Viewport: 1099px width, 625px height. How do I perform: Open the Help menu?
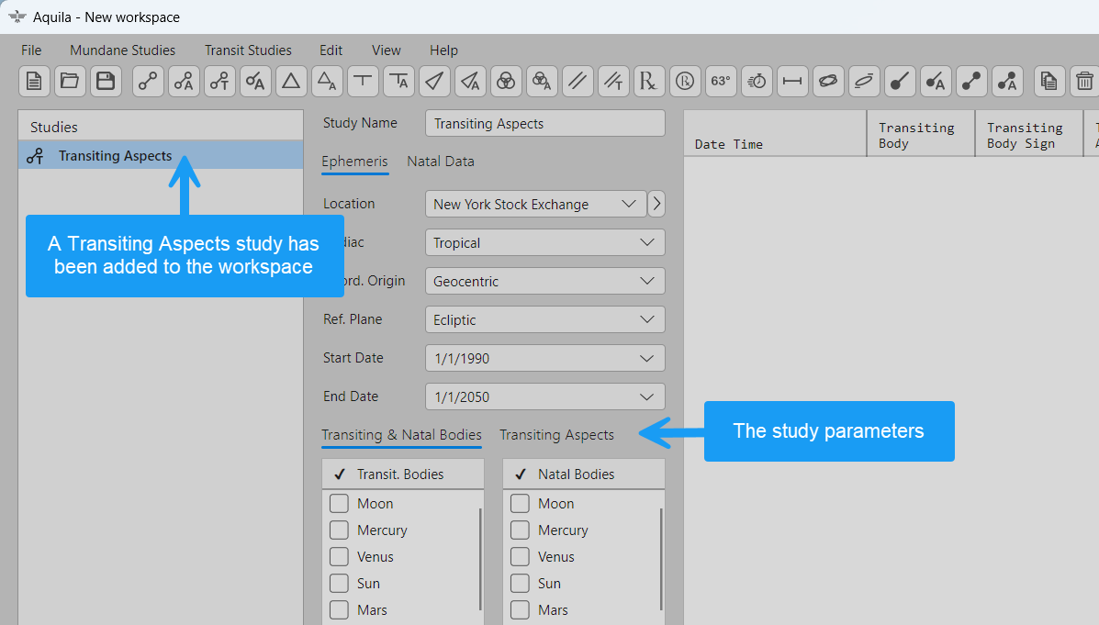[x=443, y=50]
